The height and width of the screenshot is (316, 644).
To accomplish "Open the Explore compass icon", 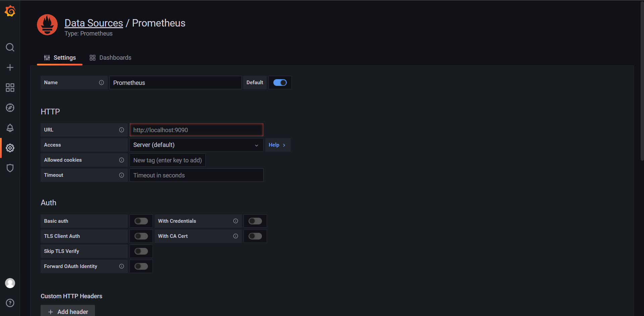I will (10, 108).
